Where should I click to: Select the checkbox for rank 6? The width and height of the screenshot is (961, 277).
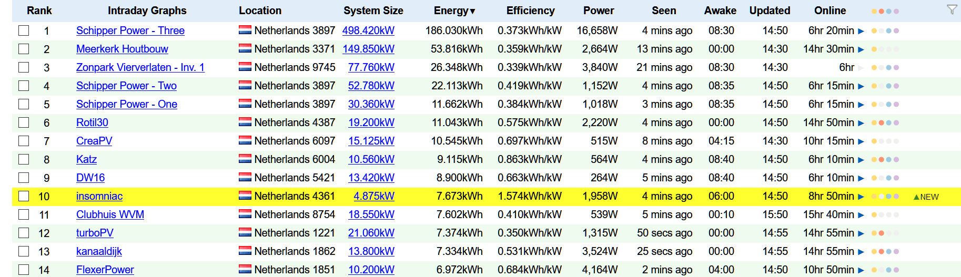[x=24, y=122]
